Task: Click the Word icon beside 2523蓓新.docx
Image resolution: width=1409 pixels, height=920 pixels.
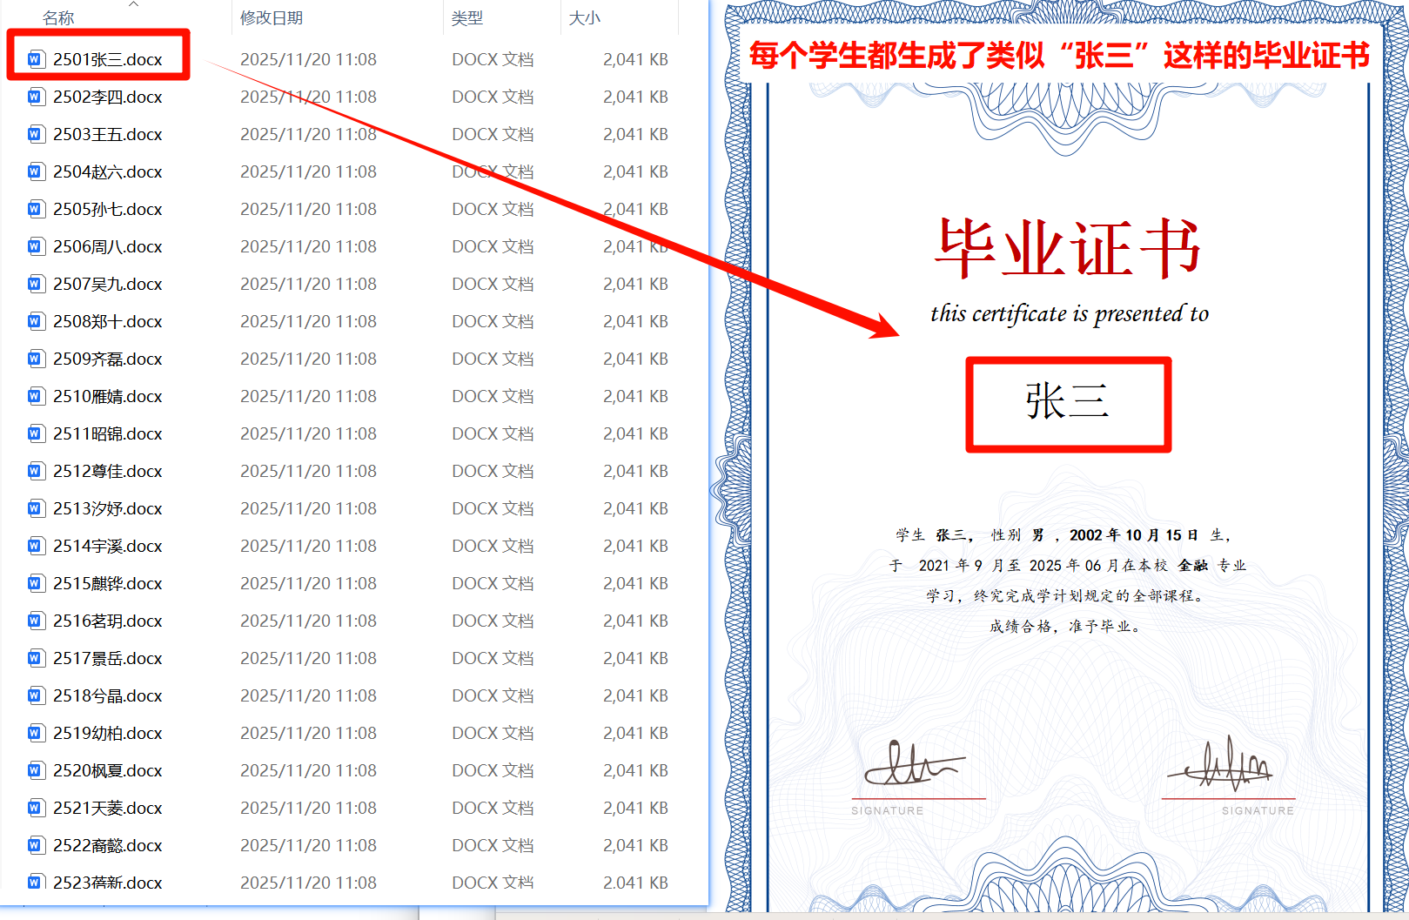Action: click(x=34, y=882)
